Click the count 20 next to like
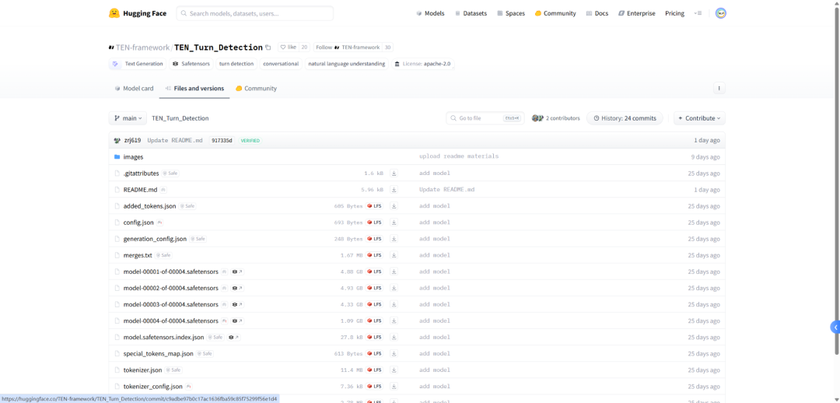 tap(304, 47)
